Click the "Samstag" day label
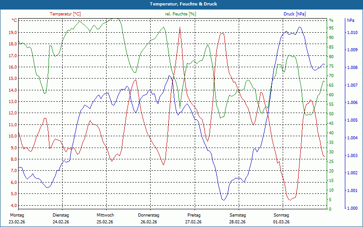Image resolution: width=363 pixels, height=227 pixels. pos(238,215)
